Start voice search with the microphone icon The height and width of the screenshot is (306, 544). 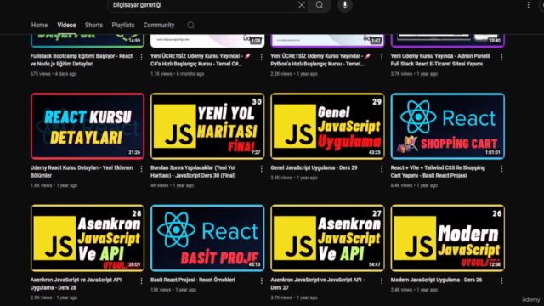pyautogui.click(x=345, y=5)
